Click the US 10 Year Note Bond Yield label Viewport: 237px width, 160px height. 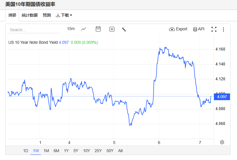coord(33,42)
